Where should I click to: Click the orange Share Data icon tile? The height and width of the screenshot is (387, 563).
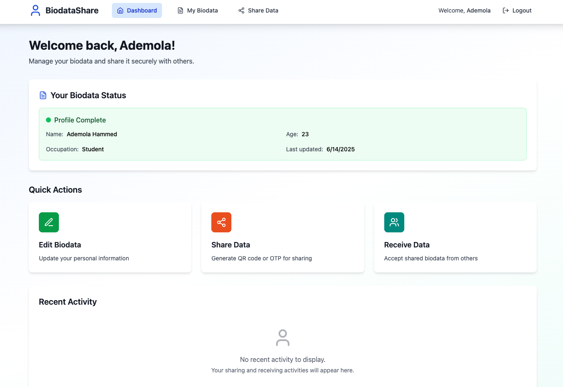[221, 222]
